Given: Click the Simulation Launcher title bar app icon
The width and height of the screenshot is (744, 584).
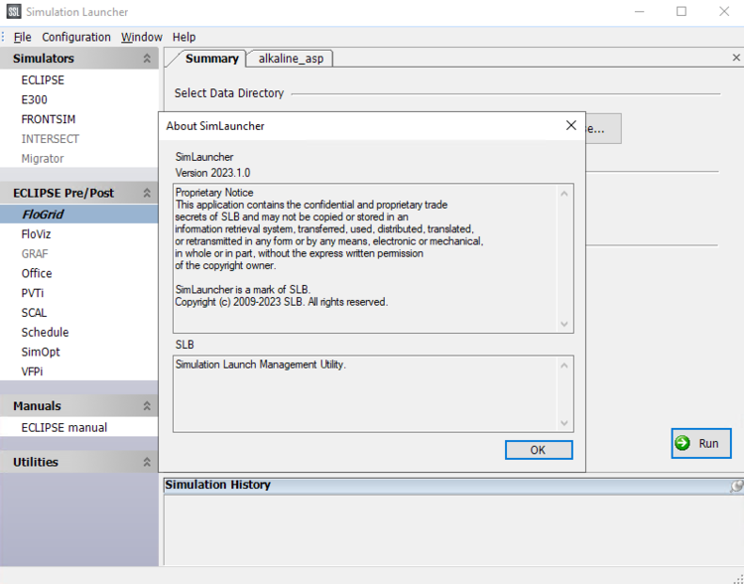Looking at the screenshot, I should [13, 12].
